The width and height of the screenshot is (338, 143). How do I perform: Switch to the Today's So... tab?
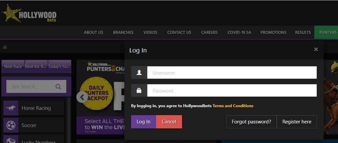pyautogui.click(x=59, y=67)
